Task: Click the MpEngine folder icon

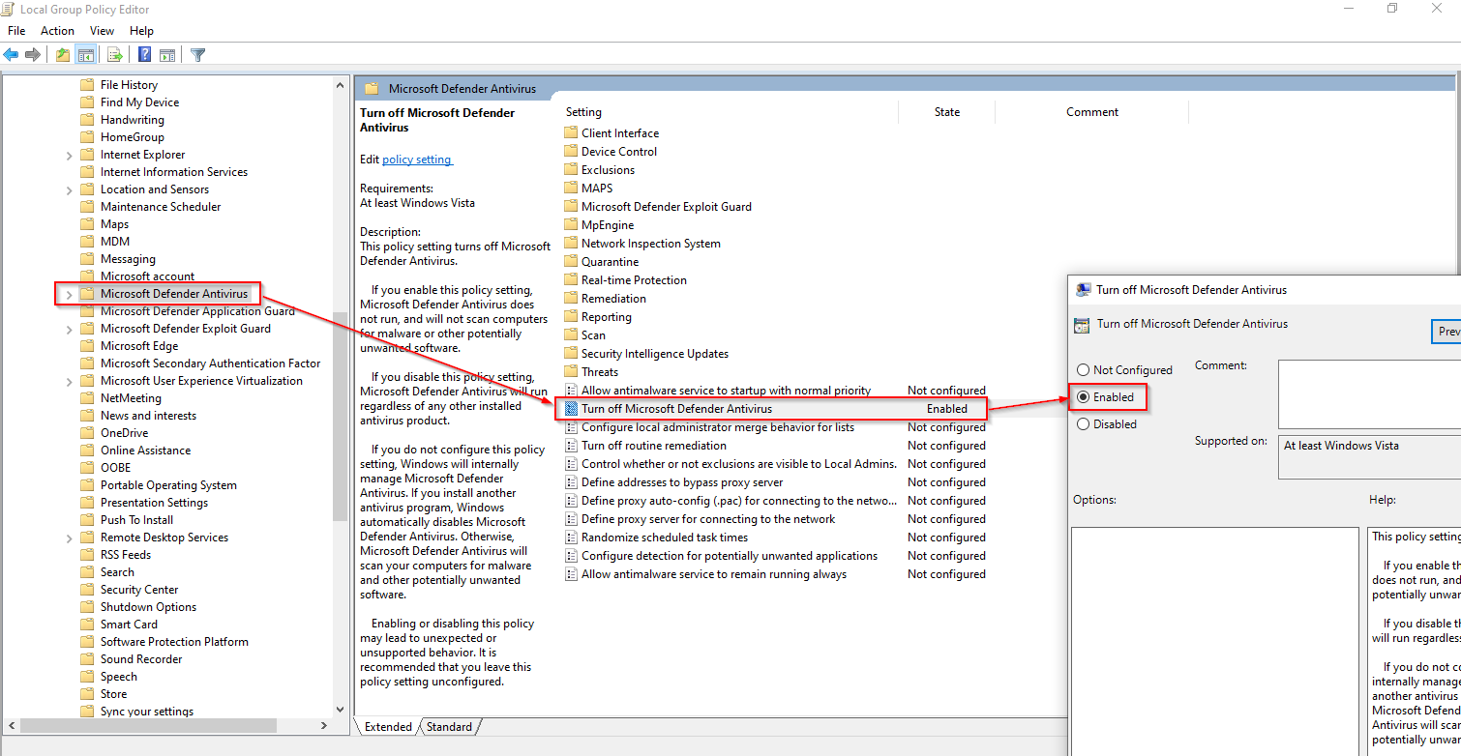Action: tap(571, 225)
